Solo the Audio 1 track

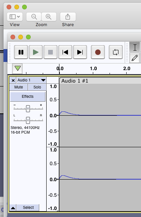click(x=37, y=87)
